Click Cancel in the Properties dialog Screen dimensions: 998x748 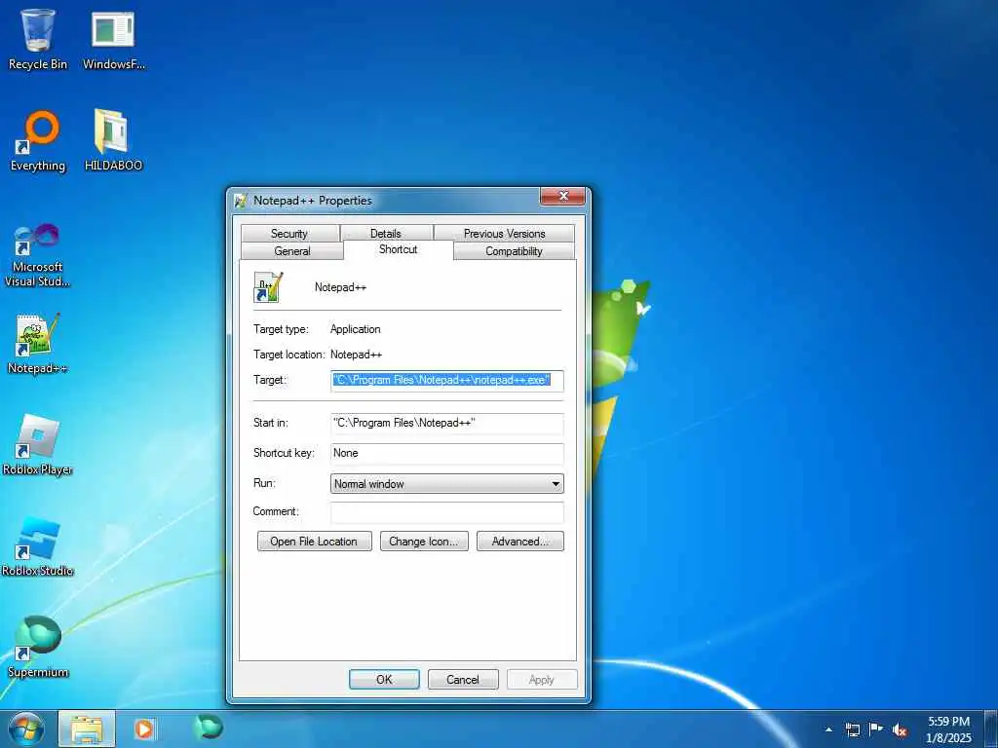[x=463, y=679]
